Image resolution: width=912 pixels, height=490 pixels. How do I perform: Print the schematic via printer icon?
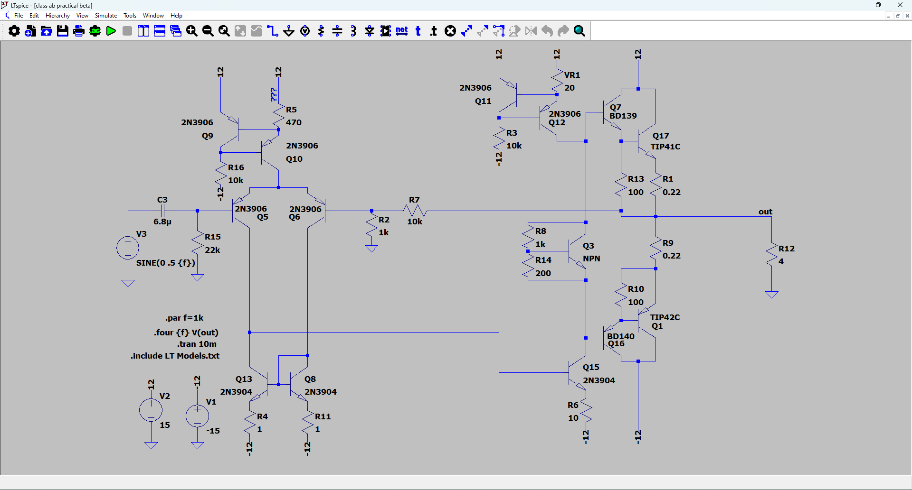[x=79, y=31]
